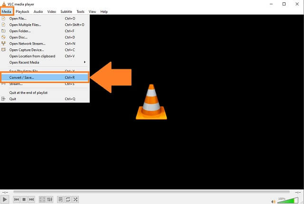
Task: Click the seek progress bar
Action: pos(152,192)
